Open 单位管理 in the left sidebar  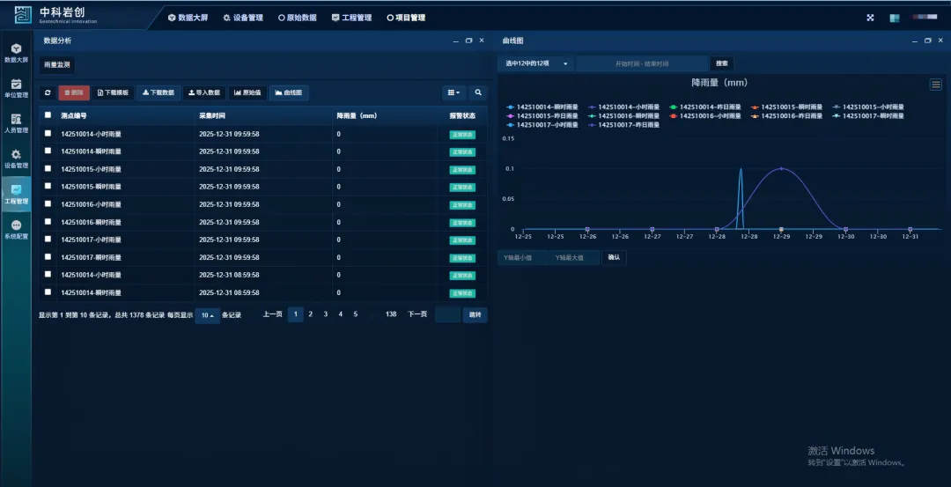[16, 88]
